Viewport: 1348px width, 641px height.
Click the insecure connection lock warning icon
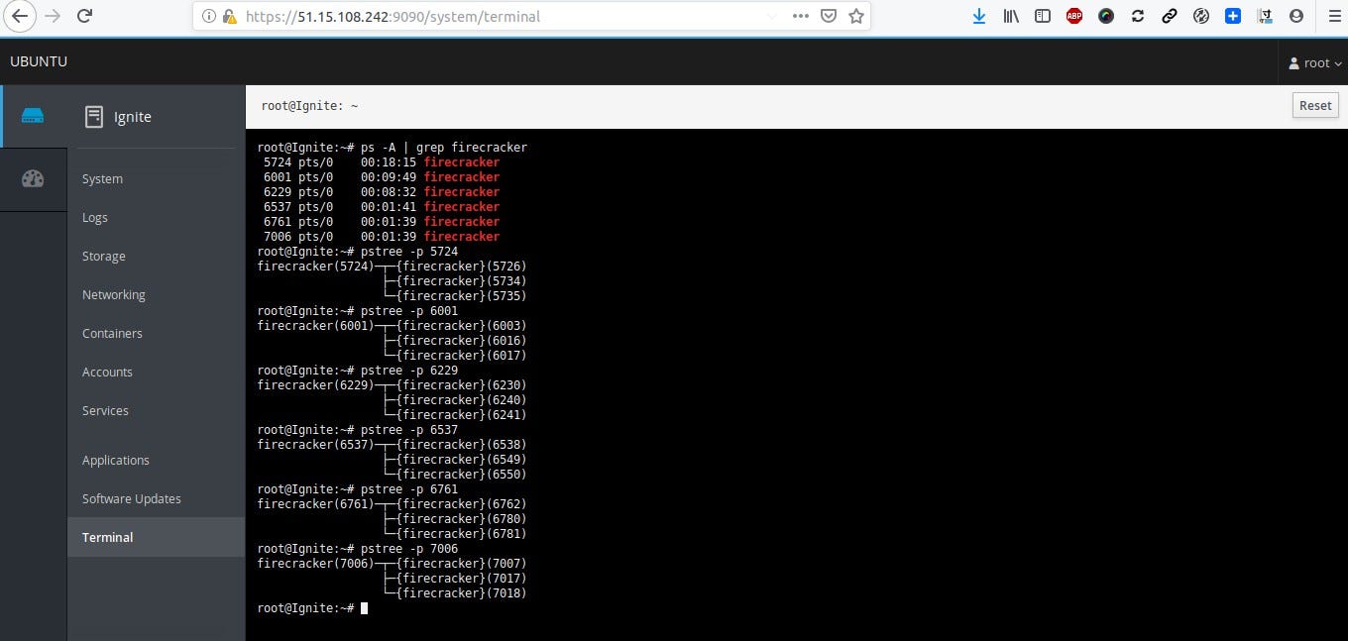230,17
